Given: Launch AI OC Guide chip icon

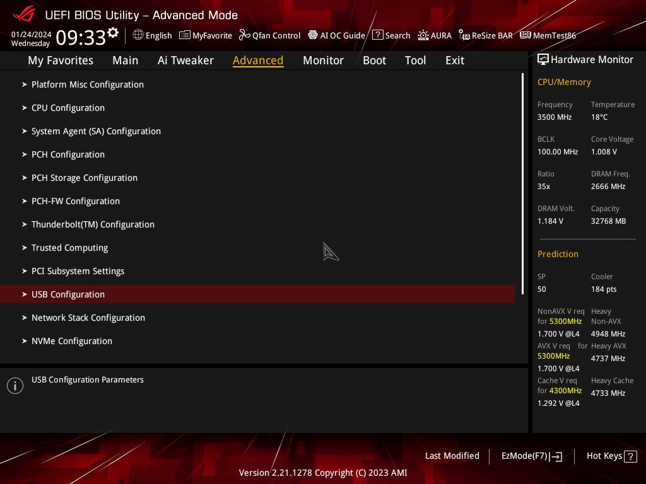Looking at the screenshot, I should pyautogui.click(x=313, y=35).
